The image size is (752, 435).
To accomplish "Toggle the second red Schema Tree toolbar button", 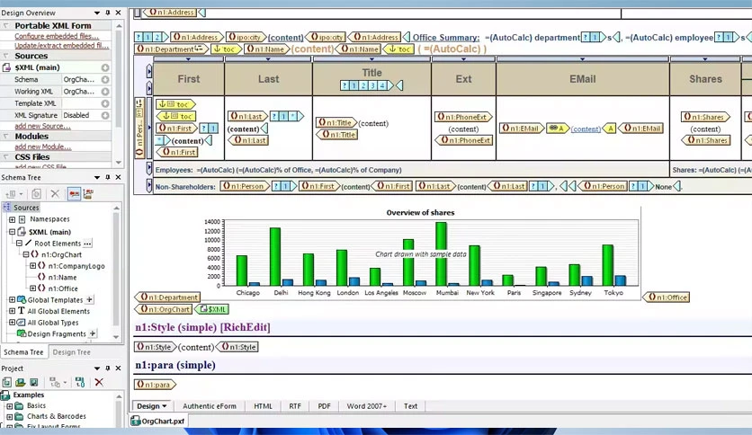I will [88, 193].
